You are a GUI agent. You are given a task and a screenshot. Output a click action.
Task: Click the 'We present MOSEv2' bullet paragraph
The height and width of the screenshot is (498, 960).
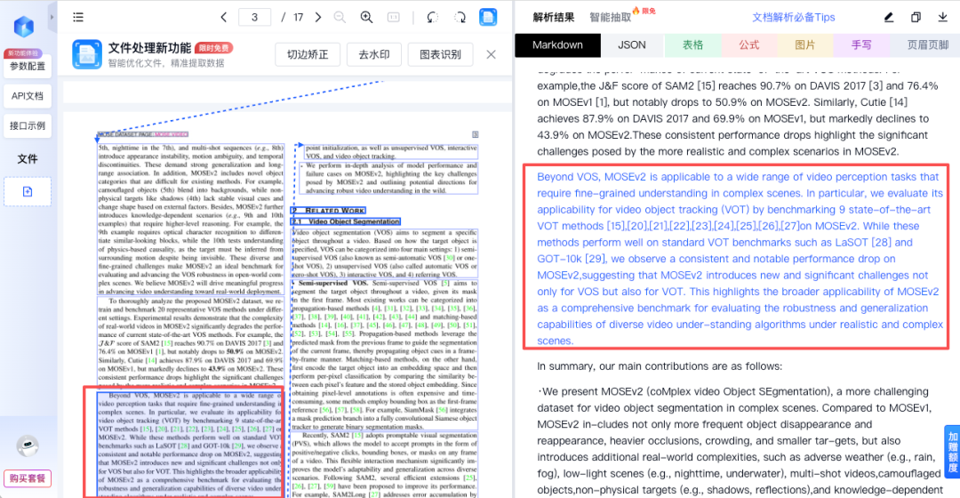click(x=740, y=440)
